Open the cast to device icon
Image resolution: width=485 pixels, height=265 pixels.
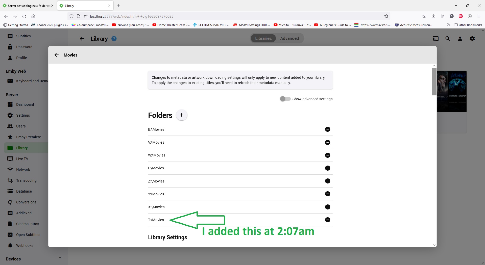pyautogui.click(x=435, y=39)
